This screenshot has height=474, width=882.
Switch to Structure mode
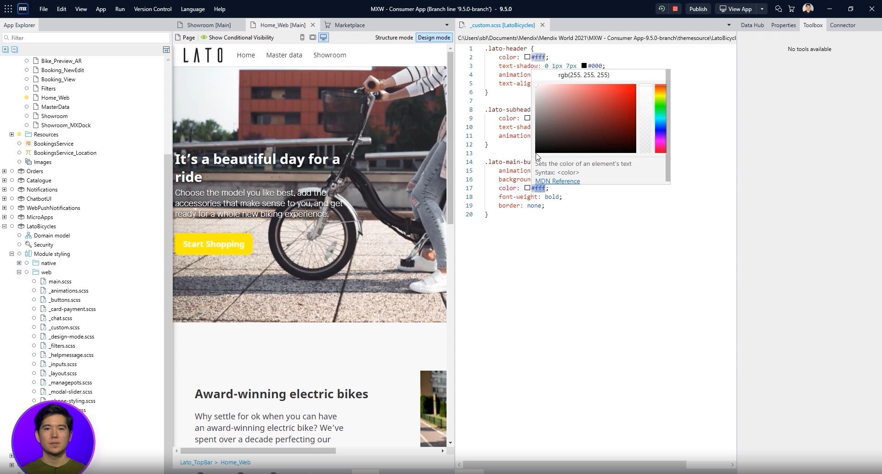394,38
